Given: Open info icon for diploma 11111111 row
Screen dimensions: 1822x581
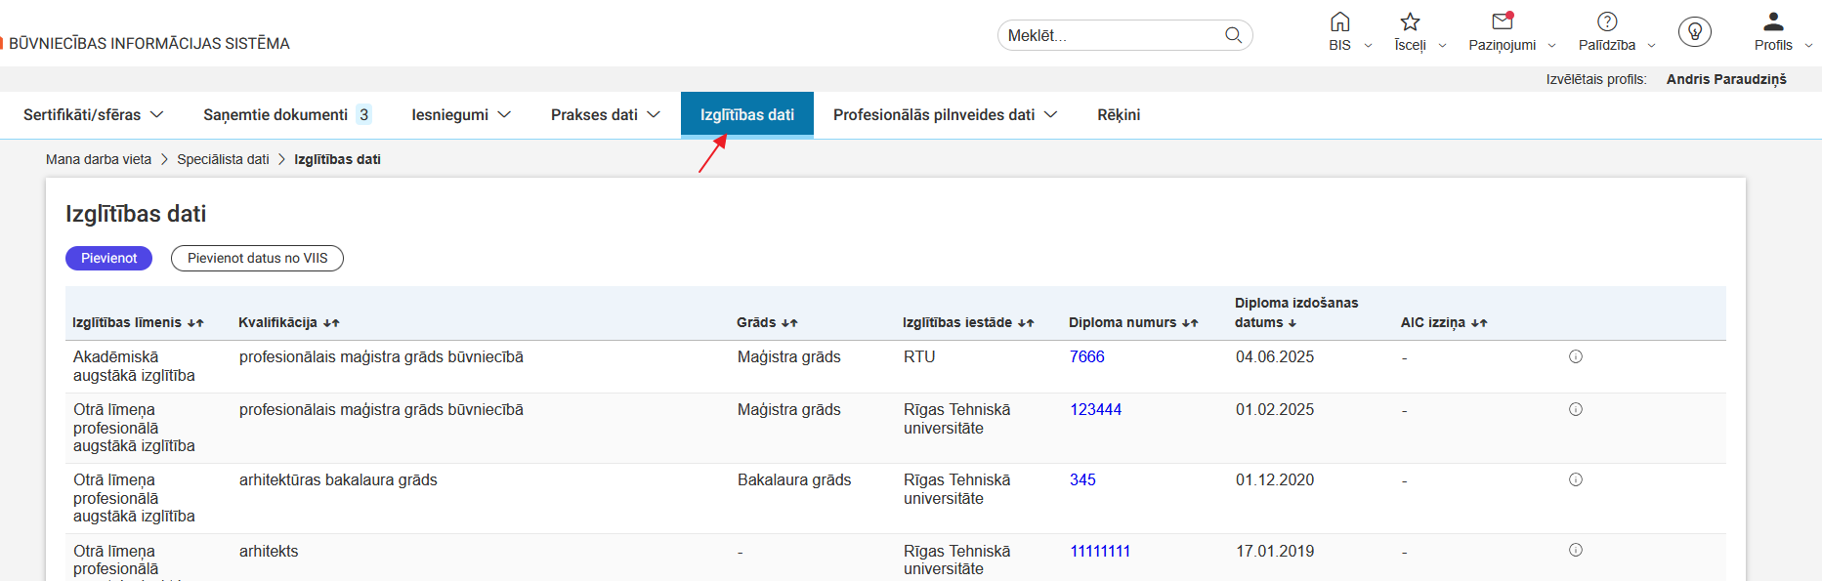Looking at the screenshot, I should [x=1576, y=550].
